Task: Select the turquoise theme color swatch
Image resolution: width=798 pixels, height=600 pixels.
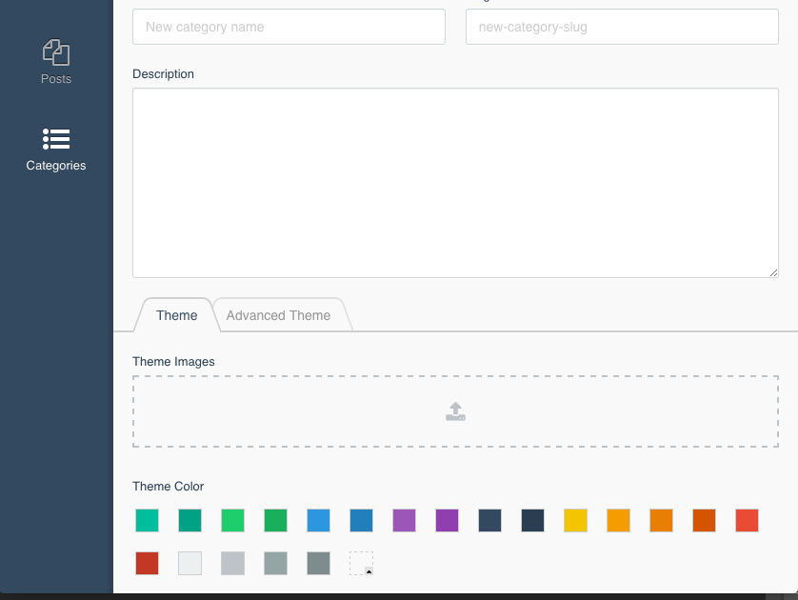Action: click(147, 521)
